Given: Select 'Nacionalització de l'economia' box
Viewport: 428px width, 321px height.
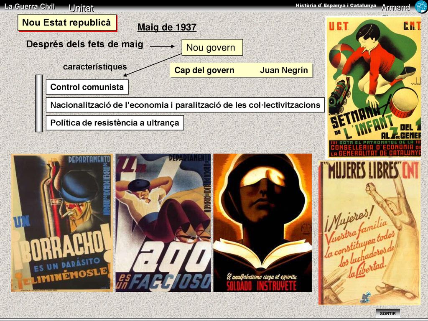Looking at the screenshot, I should click(185, 105).
